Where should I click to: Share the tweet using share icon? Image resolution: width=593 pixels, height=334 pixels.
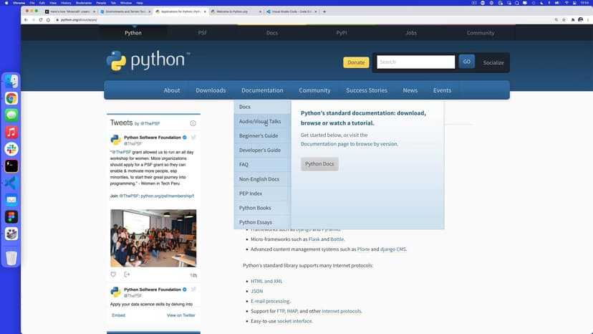coord(127,275)
